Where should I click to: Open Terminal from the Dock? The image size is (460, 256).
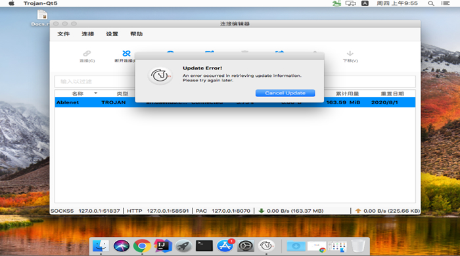click(x=204, y=245)
